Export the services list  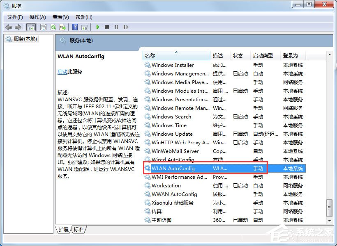[x=62, y=27]
